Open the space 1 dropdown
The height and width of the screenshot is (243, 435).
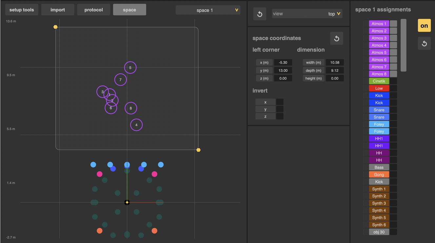(208, 10)
